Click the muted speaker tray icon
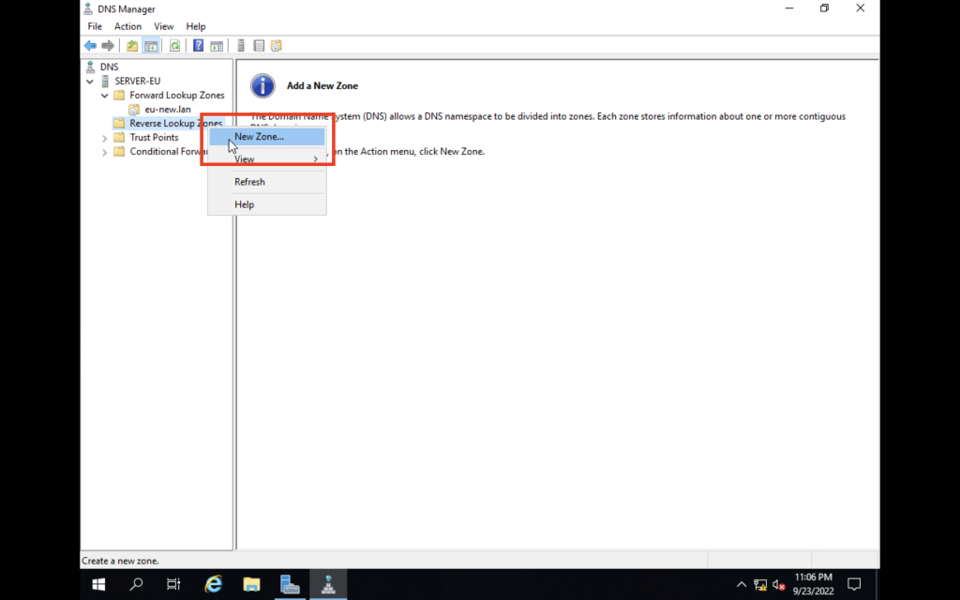Image resolution: width=960 pixels, height=600 pixels. (x=779, y=585)
